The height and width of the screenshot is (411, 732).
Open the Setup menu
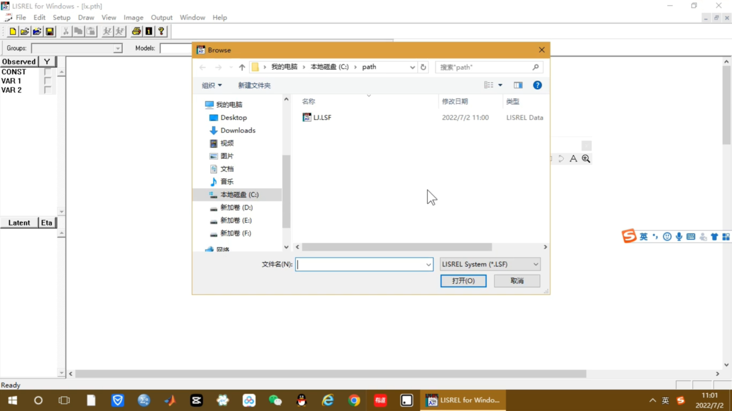click(62, 18)
